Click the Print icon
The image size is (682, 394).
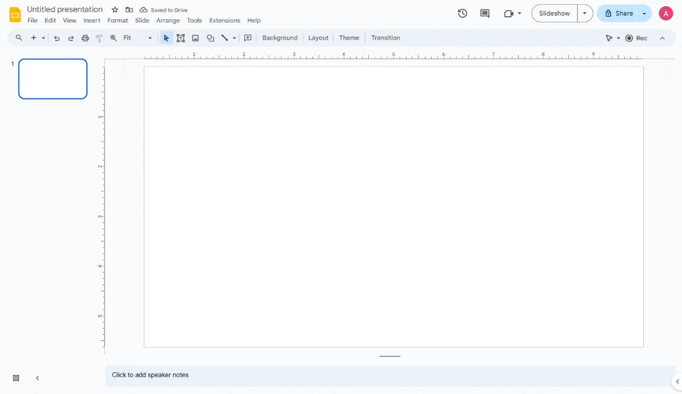tap(85, 37)
